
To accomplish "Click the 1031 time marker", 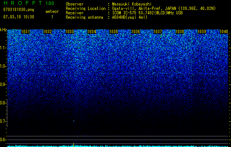I will [25, 32].
